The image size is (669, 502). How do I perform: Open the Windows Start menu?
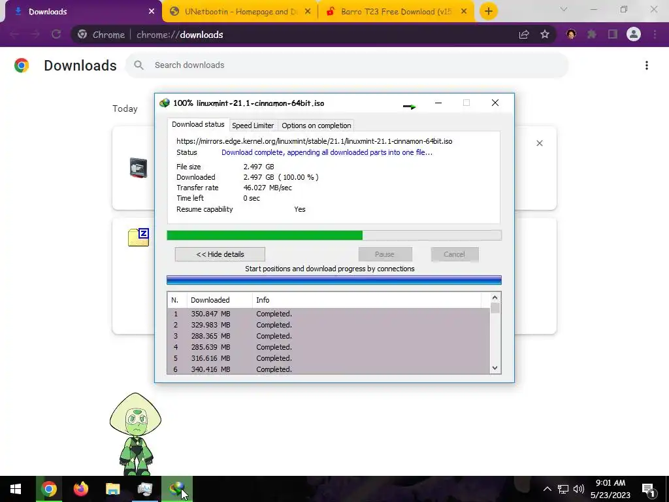click(x=16, y=489)
